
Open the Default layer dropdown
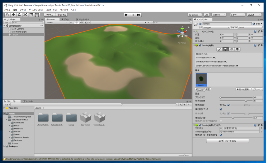250,27
